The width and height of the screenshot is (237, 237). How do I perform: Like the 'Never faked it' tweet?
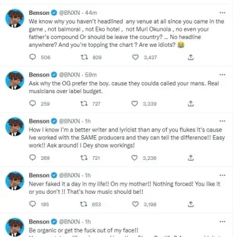click(135, 204)
